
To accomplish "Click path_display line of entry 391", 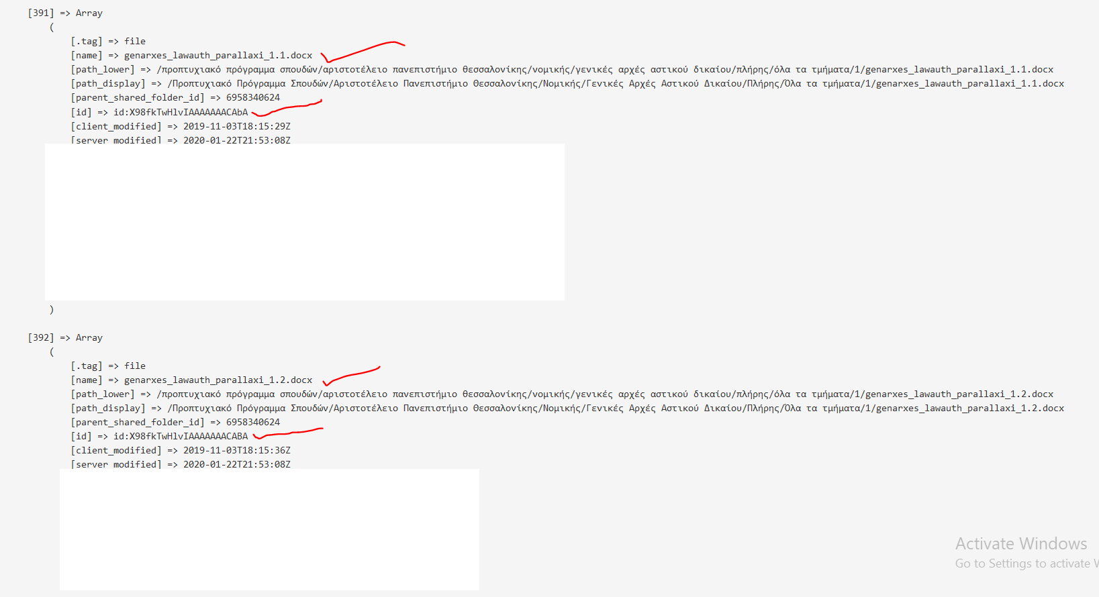I will coord(567,83).
